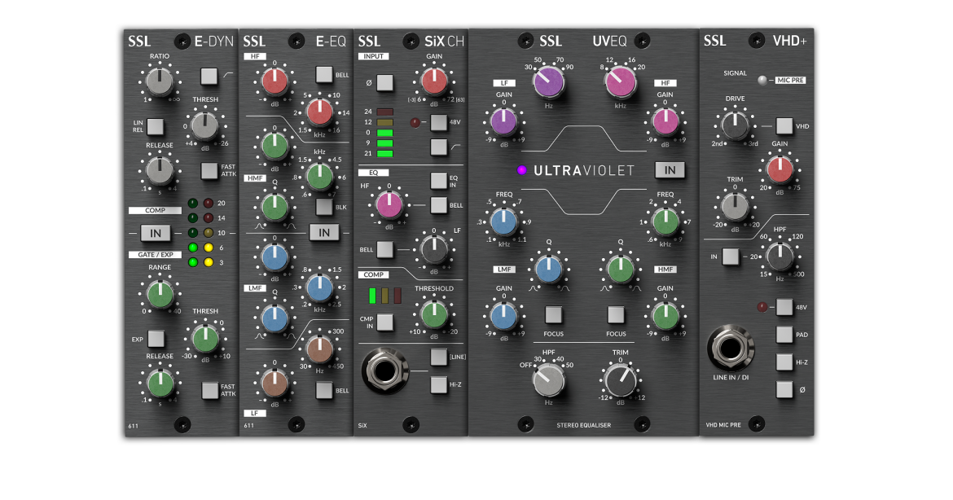This screenshot has width=953, height=500.
Task: Toggle the LINE button on SiX CH
Action: click(x=438, y=357)
